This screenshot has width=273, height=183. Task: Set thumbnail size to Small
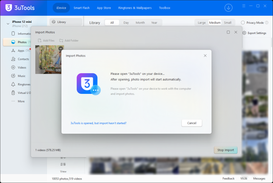click(x=228, y=22)
